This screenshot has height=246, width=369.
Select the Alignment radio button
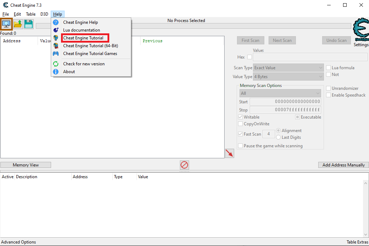coord(279,130)
